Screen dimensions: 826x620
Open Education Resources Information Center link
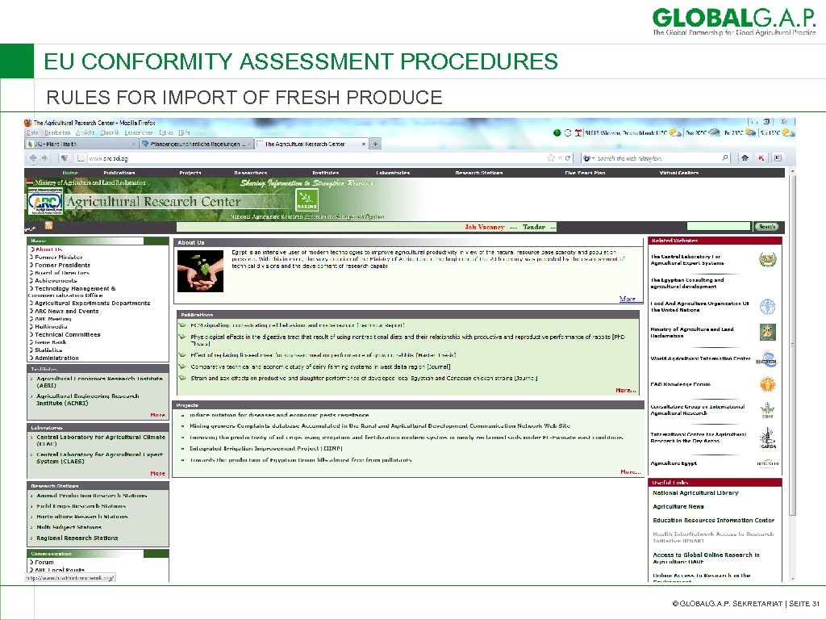click(x=713, y=521)
